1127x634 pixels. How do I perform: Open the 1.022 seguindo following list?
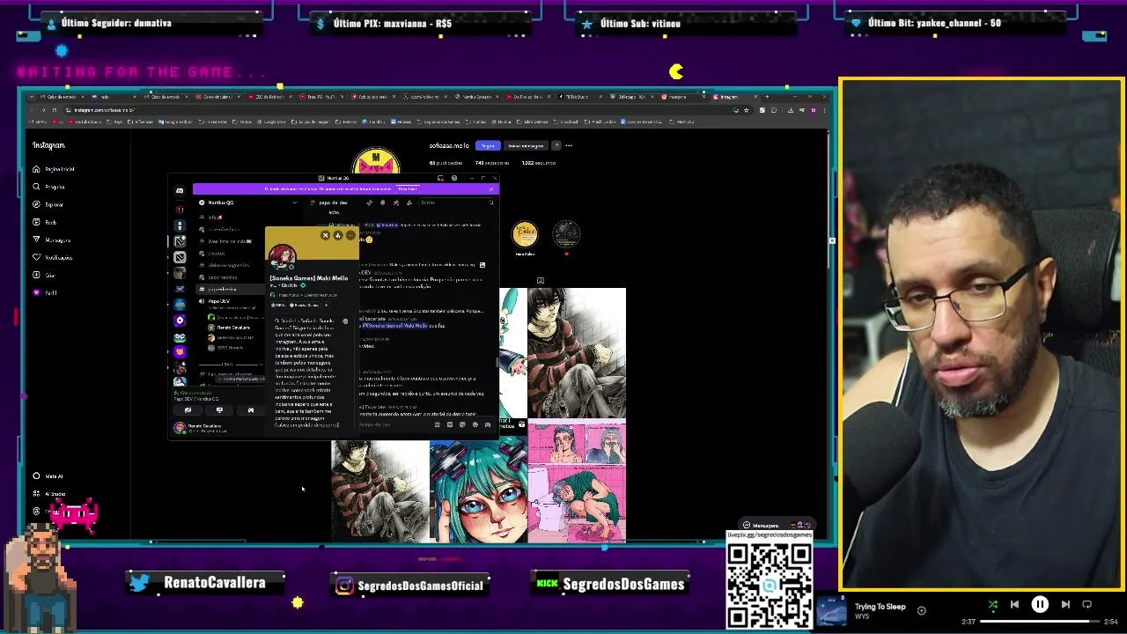click(x=539, y=163)
